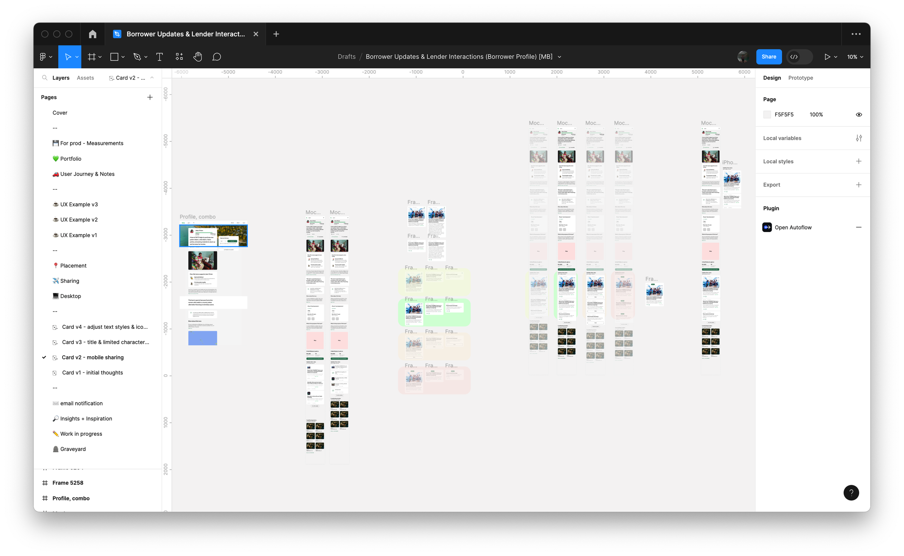The image size is (904, 556).
Task: Click the blue Share button
Action: pos(768,57)
